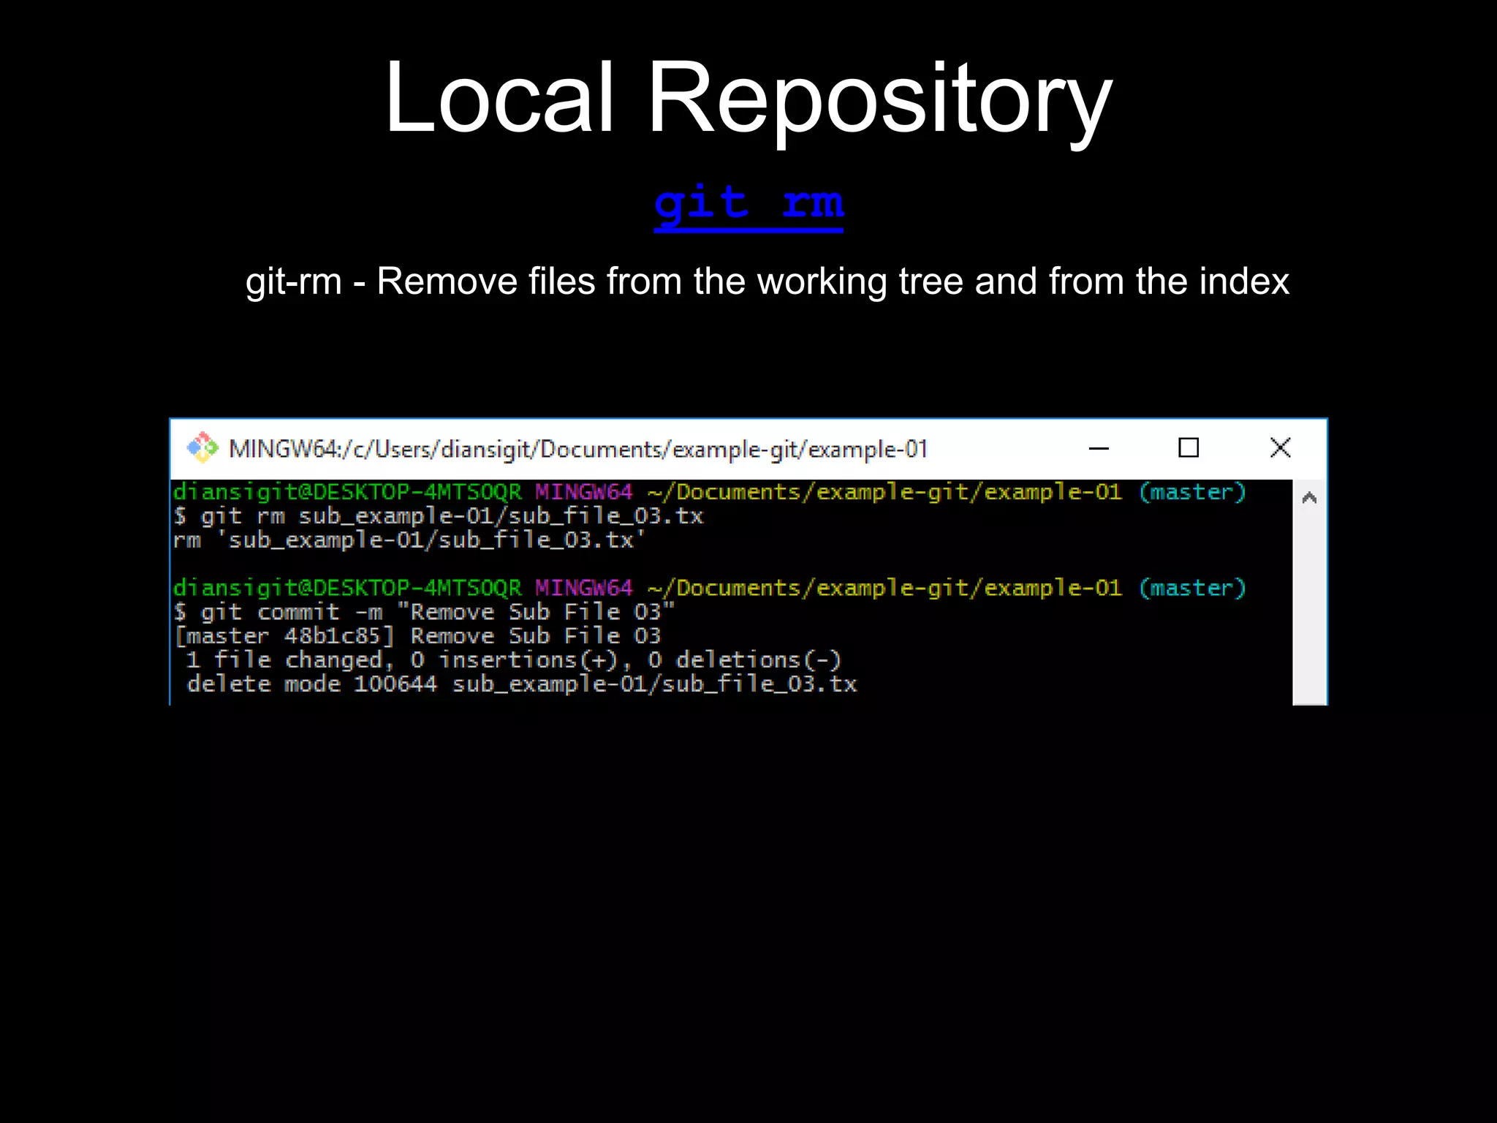The width and height of the screenshot is (1497, 1123).
Task: Click magenta MINGW64 text in second prompt
Action: coord(583,588)
